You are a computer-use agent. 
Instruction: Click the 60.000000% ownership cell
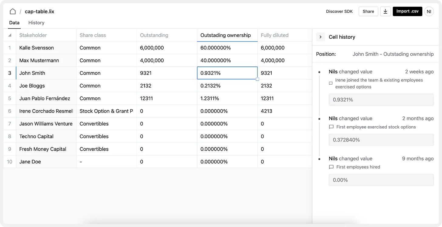[227, 48]
